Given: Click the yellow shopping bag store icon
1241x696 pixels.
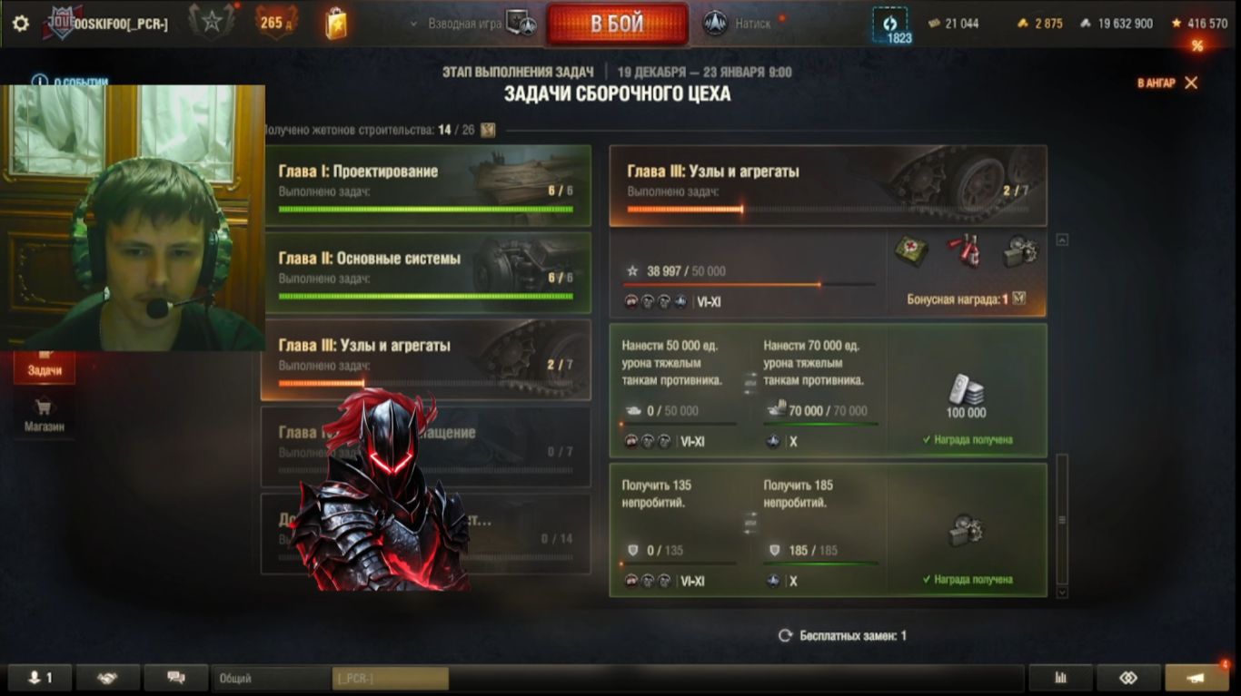Looking at the screenshot, I should tap(335, 24).
